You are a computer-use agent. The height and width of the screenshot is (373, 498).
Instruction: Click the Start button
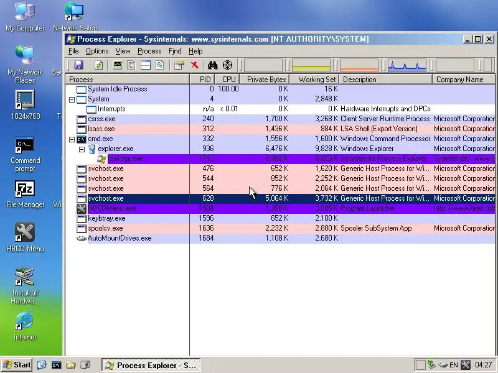pos(17,365)
